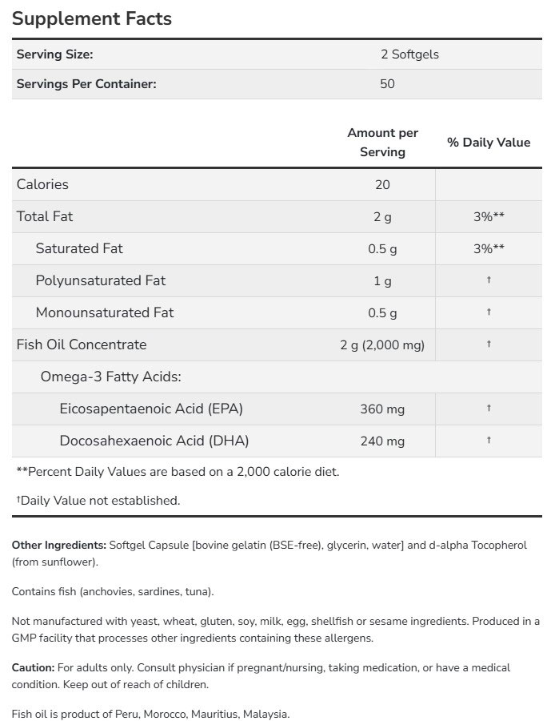Click the 2 Softgels value
The height and width of the screenshot is (721, 555).
click(409, 54)
